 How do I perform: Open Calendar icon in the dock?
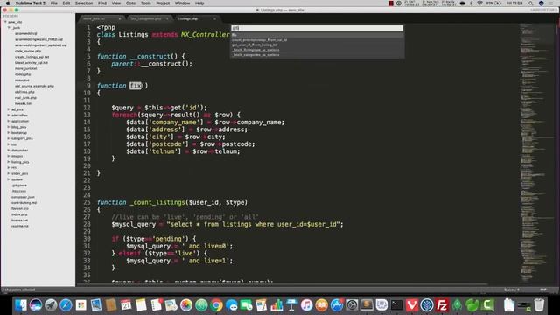tap(126, 305)
